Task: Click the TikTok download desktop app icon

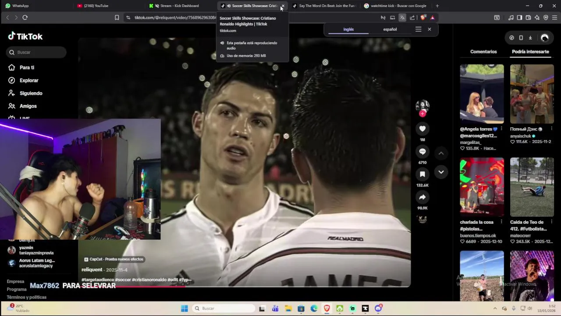Action: click(x=530, y=38)
